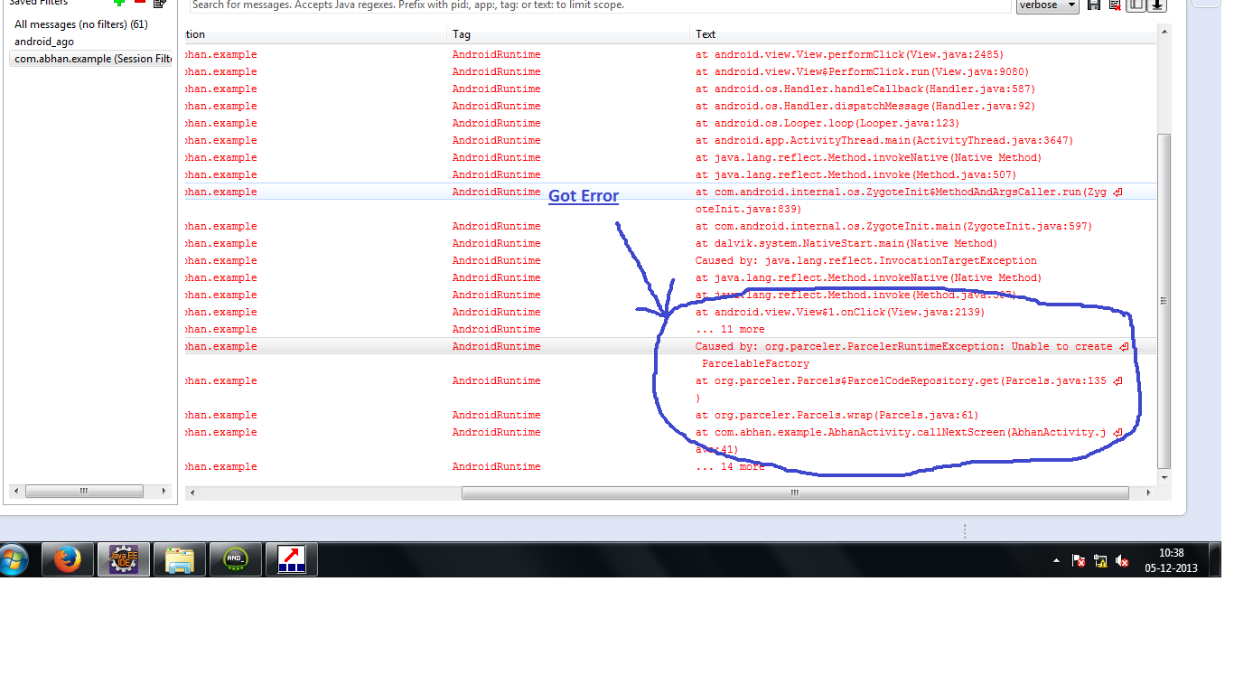Select log row Handler.handleCallback(Handler.java:587)
The height and width of the screenshot is (694, 1234).
coord(670,89)
